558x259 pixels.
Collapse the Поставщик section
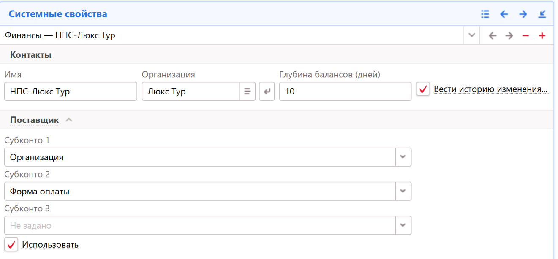[x=69, y=120]
